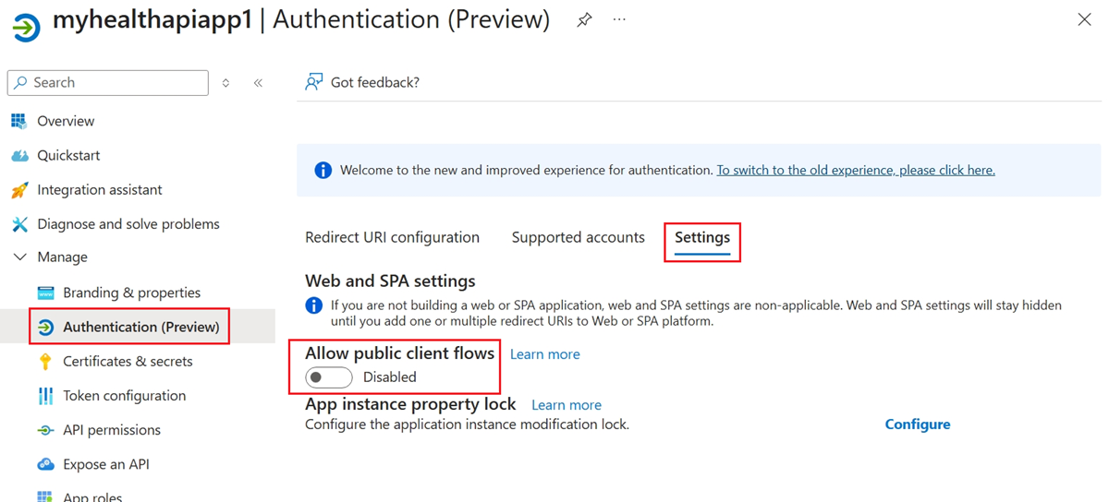The width and height of the screenshot is (1109, 502).
Task: Open Token configuration settings
Action: click(x=124, y=395)
